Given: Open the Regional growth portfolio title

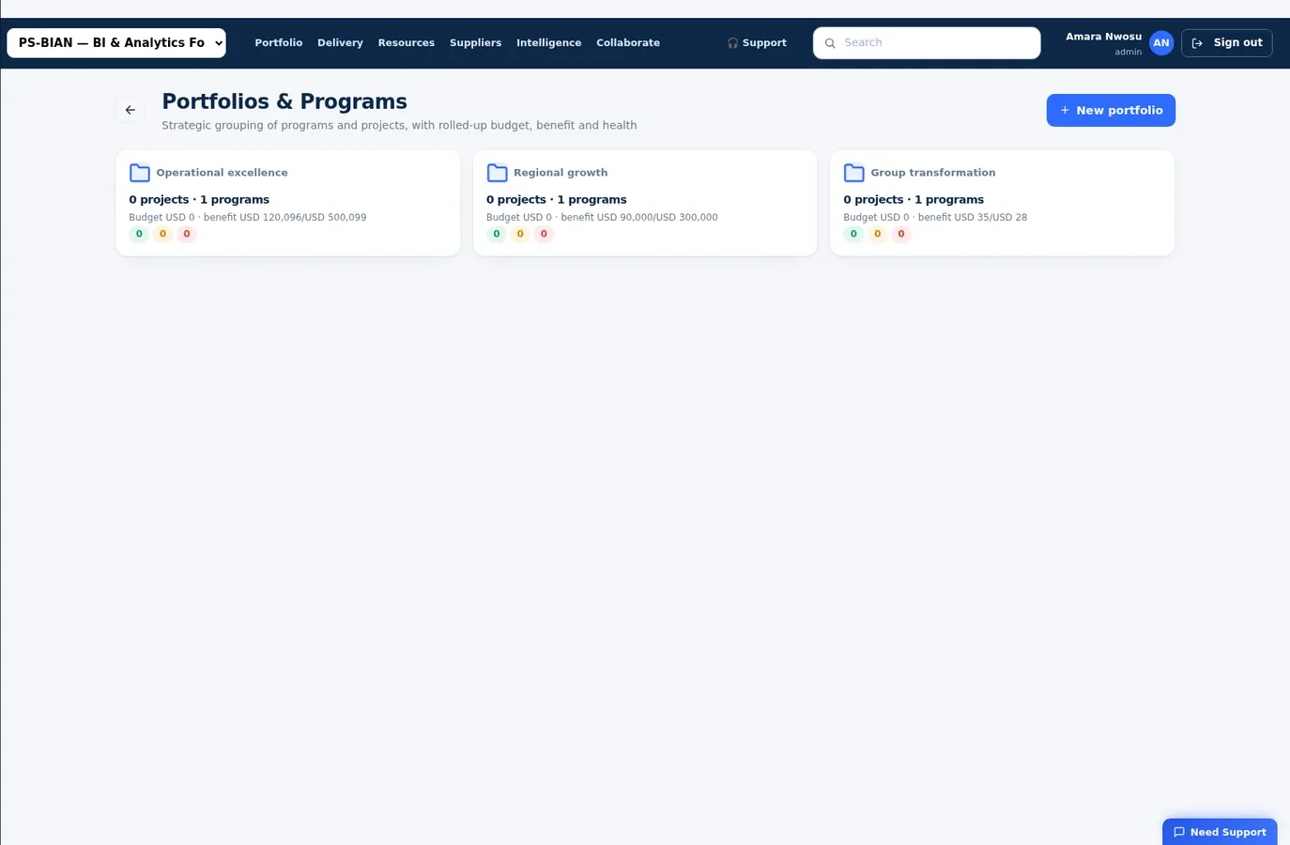Looking at the screenshot, I should tap(561, 173).
